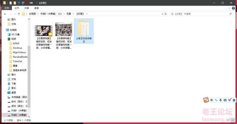Click the Redo quick access icon
Screen dimensions: 237x124
23,3
